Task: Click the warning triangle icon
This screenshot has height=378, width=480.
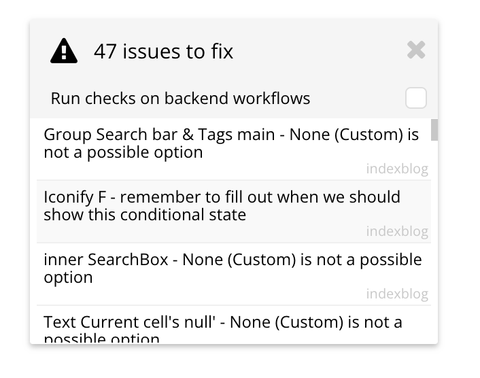Action: pyautogui.click(x=64, y=51)
